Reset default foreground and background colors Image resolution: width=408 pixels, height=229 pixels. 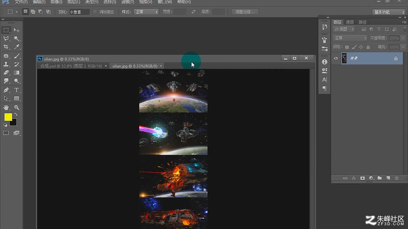point(5,125)
